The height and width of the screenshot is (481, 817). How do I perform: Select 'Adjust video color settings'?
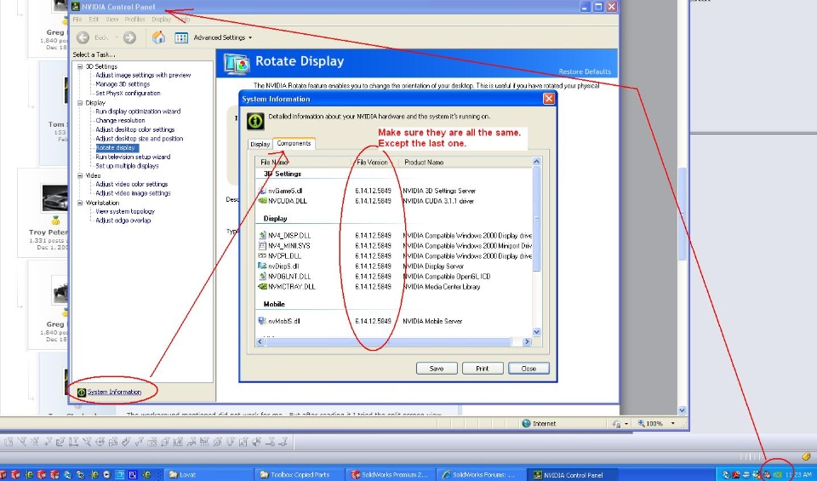pyautogui.click(x=131, y=184)
